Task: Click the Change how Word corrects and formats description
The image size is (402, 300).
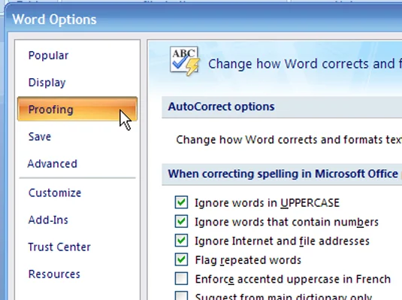Action: click(x=289, y=140)
